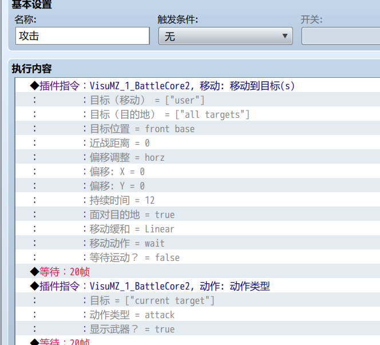Select the row 移动动作 = wait
This screenshot has width=380, height=345.
197,243
